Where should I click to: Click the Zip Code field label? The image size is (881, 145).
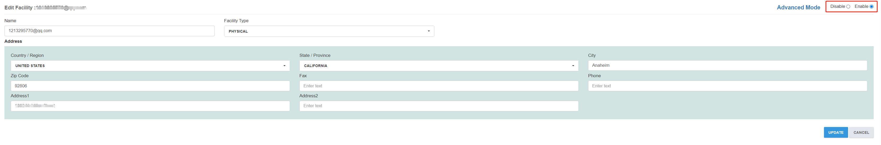(20, 76)
